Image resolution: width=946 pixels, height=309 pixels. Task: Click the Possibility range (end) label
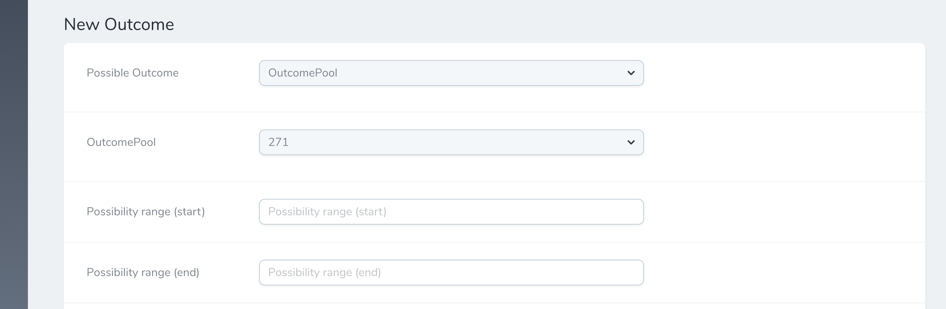pyautogui.click(x=143, y=272)
